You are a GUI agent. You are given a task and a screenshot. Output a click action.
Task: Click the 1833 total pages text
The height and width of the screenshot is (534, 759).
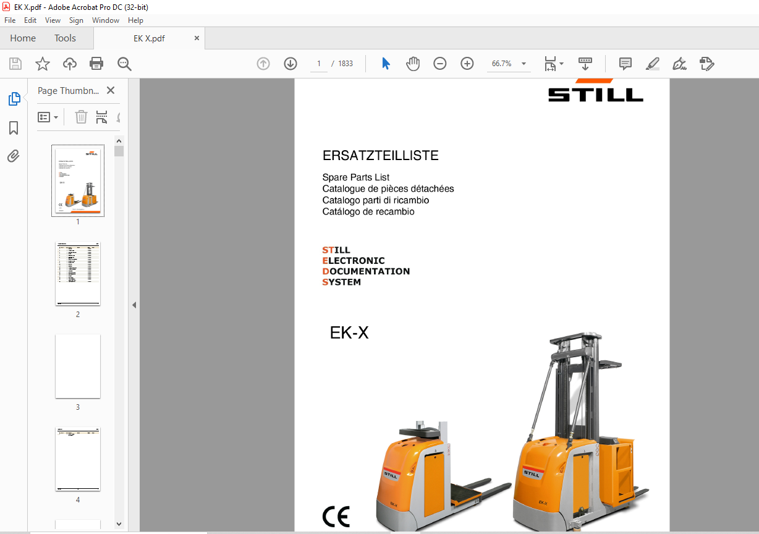[x=346, y=64]
